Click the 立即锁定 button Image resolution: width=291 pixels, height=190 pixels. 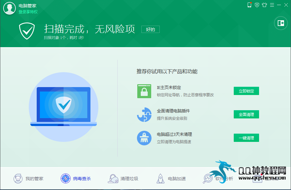(x=246, y=91)
